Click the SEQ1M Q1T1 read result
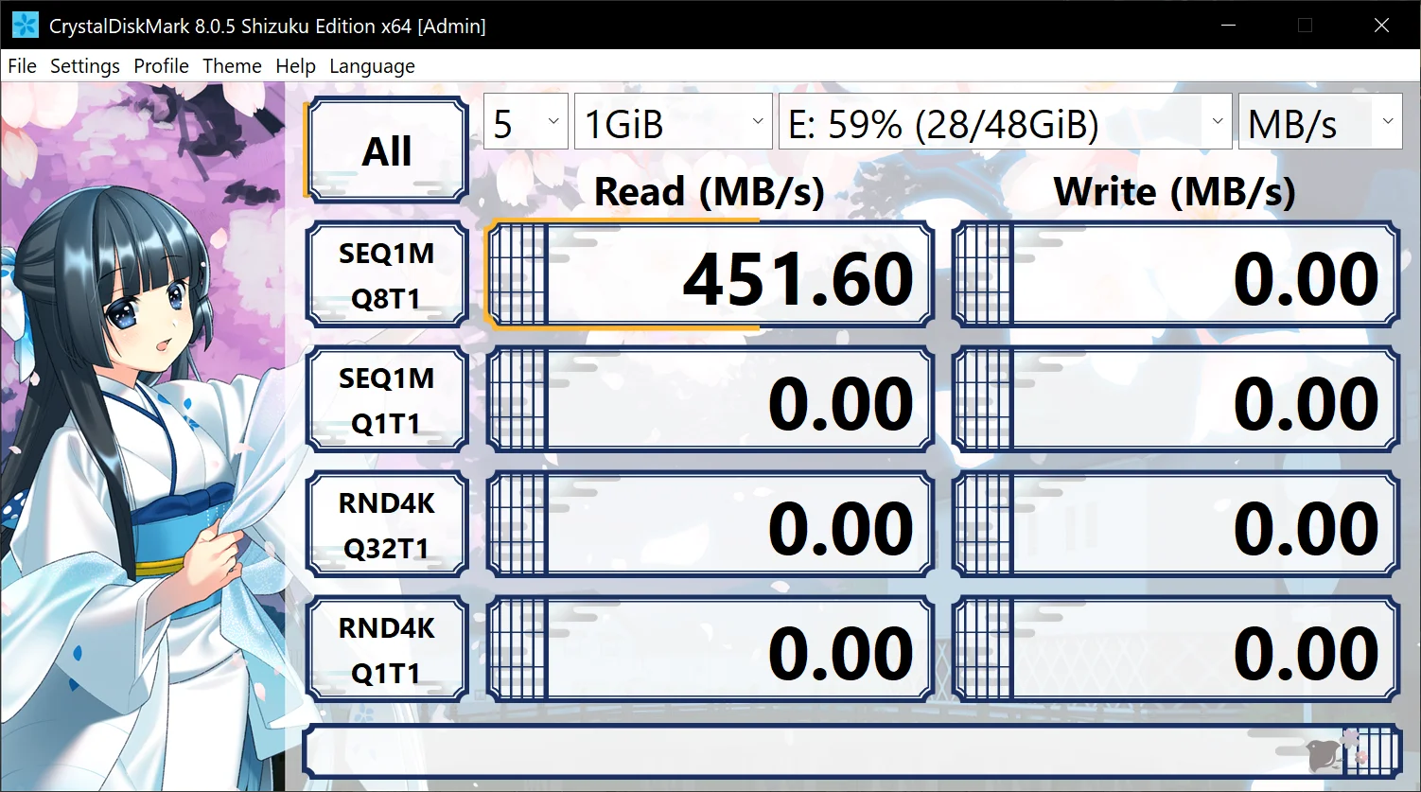The image size is (1421, 792). (710, 400)
